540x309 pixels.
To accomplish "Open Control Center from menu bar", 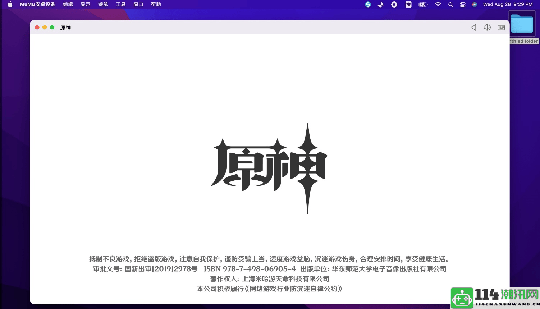I will (463, 4).
